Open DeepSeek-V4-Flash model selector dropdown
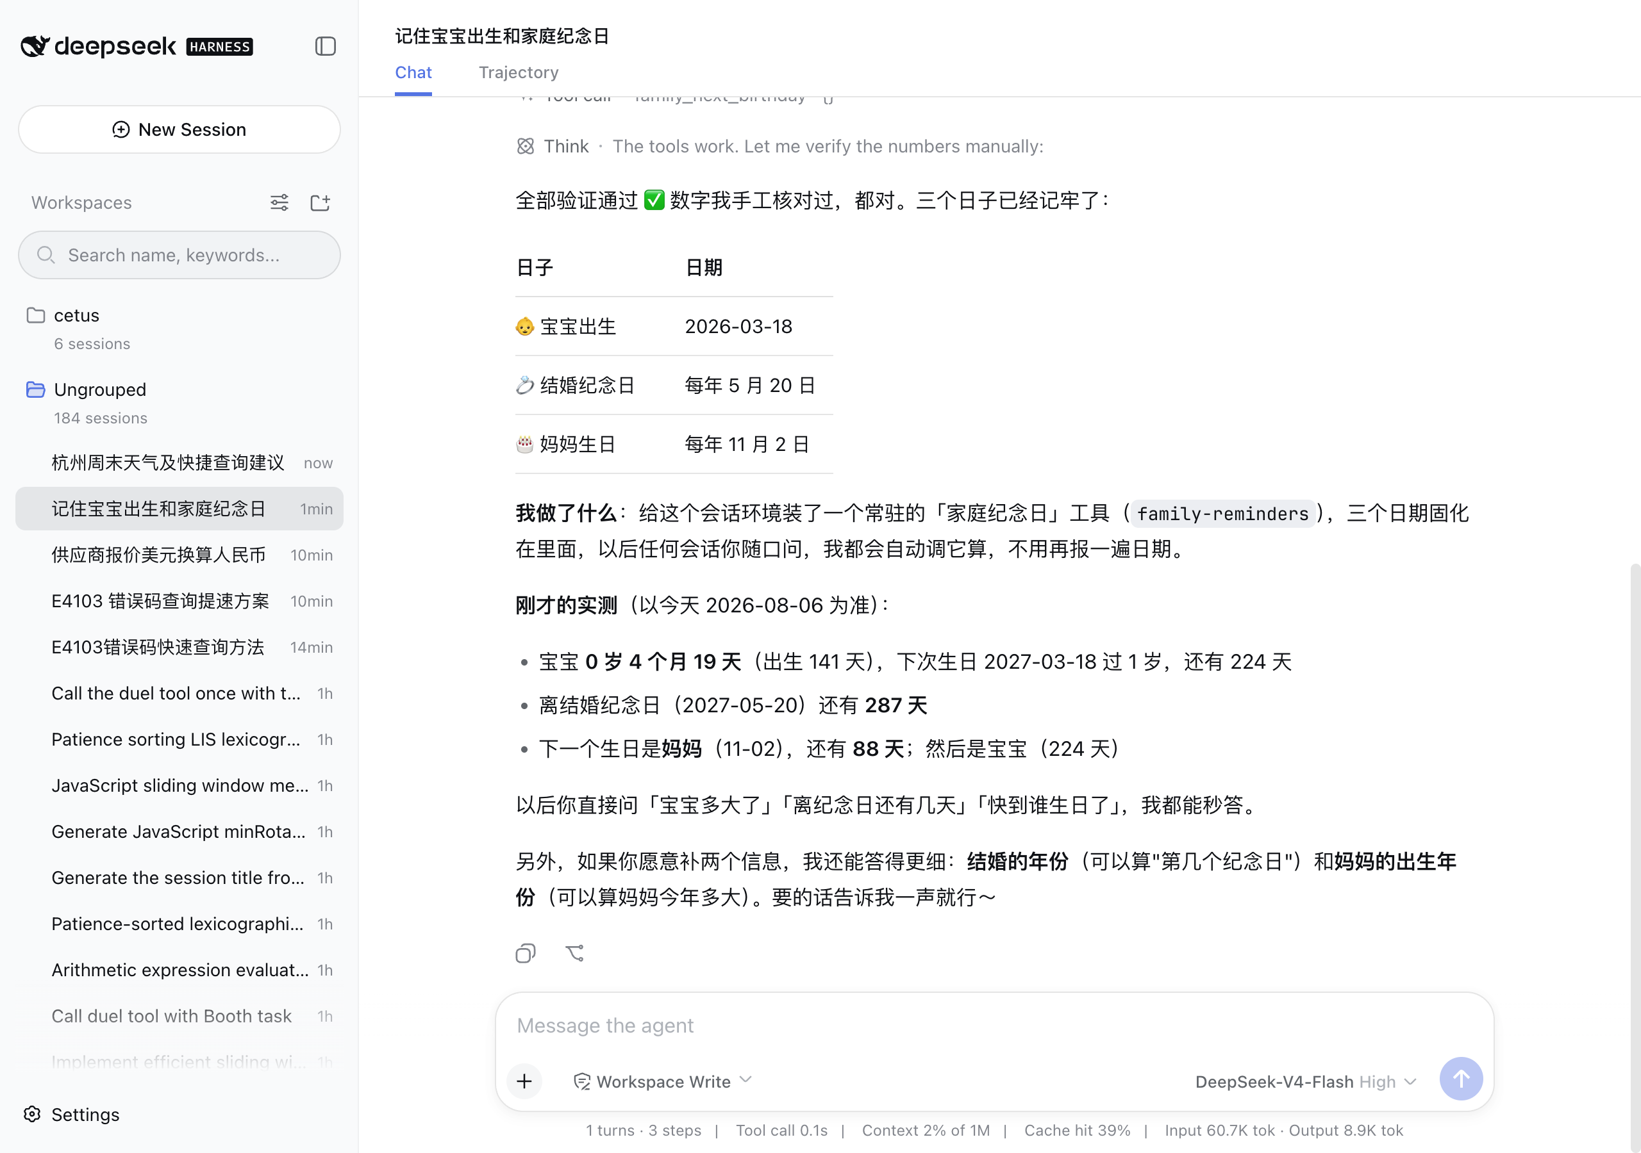Viewport: 1641px width, 1153px height. click(x=1306, y=1081)
